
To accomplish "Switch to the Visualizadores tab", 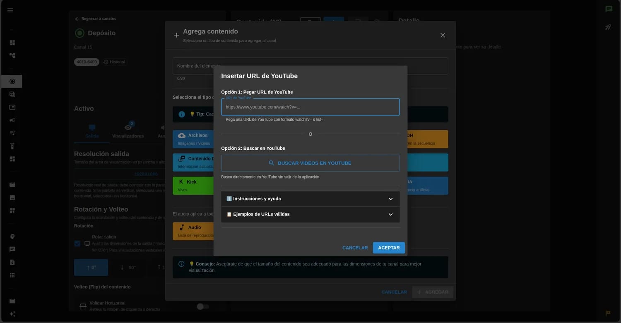I will [x=128, y=132].
